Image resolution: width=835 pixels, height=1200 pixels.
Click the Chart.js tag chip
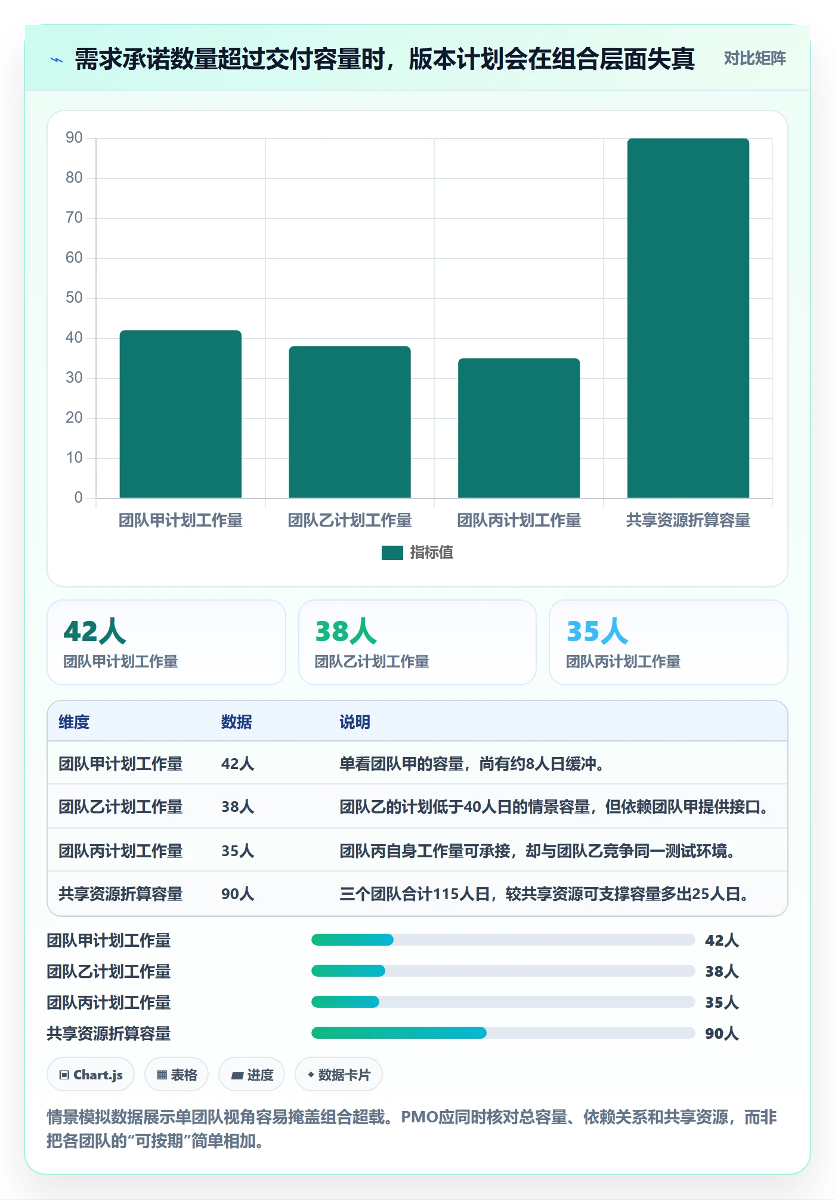pos(91,1075)
